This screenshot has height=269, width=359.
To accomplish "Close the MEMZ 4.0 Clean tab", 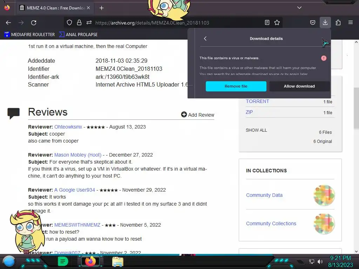I will [88, 8].
